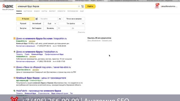
Task: Open Дома из клееного бруса holzbalken.ru result
Action: point(37,52)
